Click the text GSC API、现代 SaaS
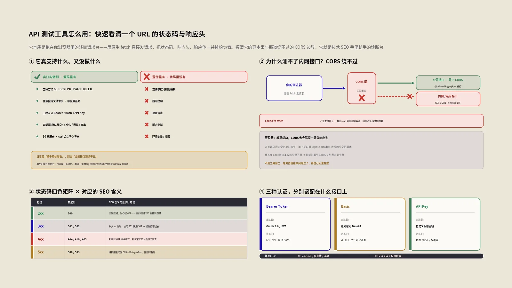The image size is (512, 288). pyautogui.click(x=278, y=240)
